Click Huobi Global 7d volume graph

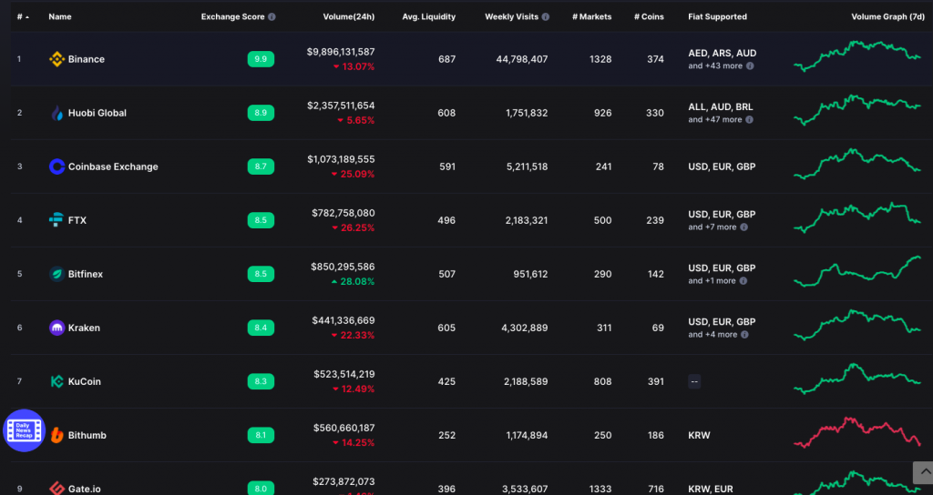(x=856, y=110)
